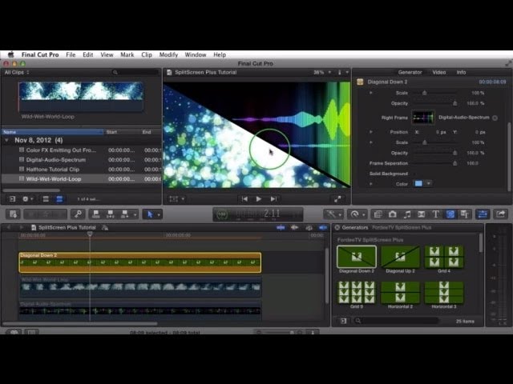Expand the Position parameter triangle
Image resolution: width=513 pixels, height=384 pixels.
pyautogui.click(x=370, y=132)
